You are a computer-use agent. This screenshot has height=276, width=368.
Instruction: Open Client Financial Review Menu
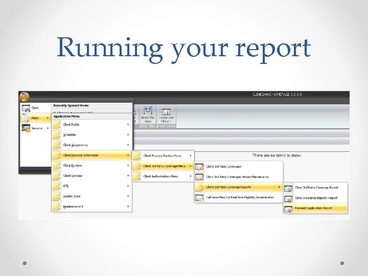(163, 156)
